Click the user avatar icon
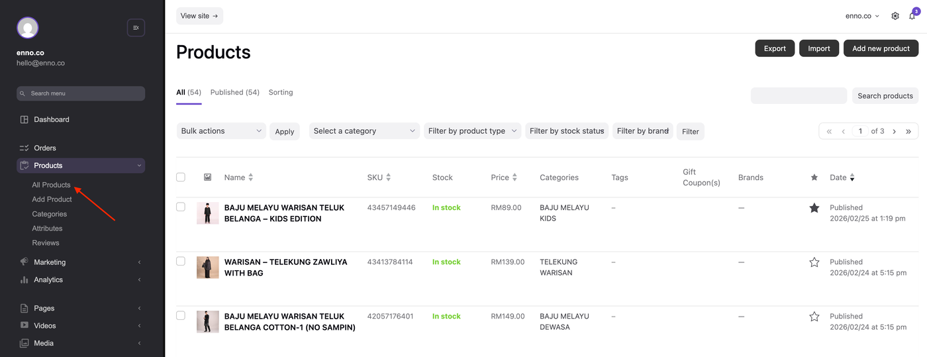Image resolution: width=927 pixels, height=357 pixels. pos(28,28)
